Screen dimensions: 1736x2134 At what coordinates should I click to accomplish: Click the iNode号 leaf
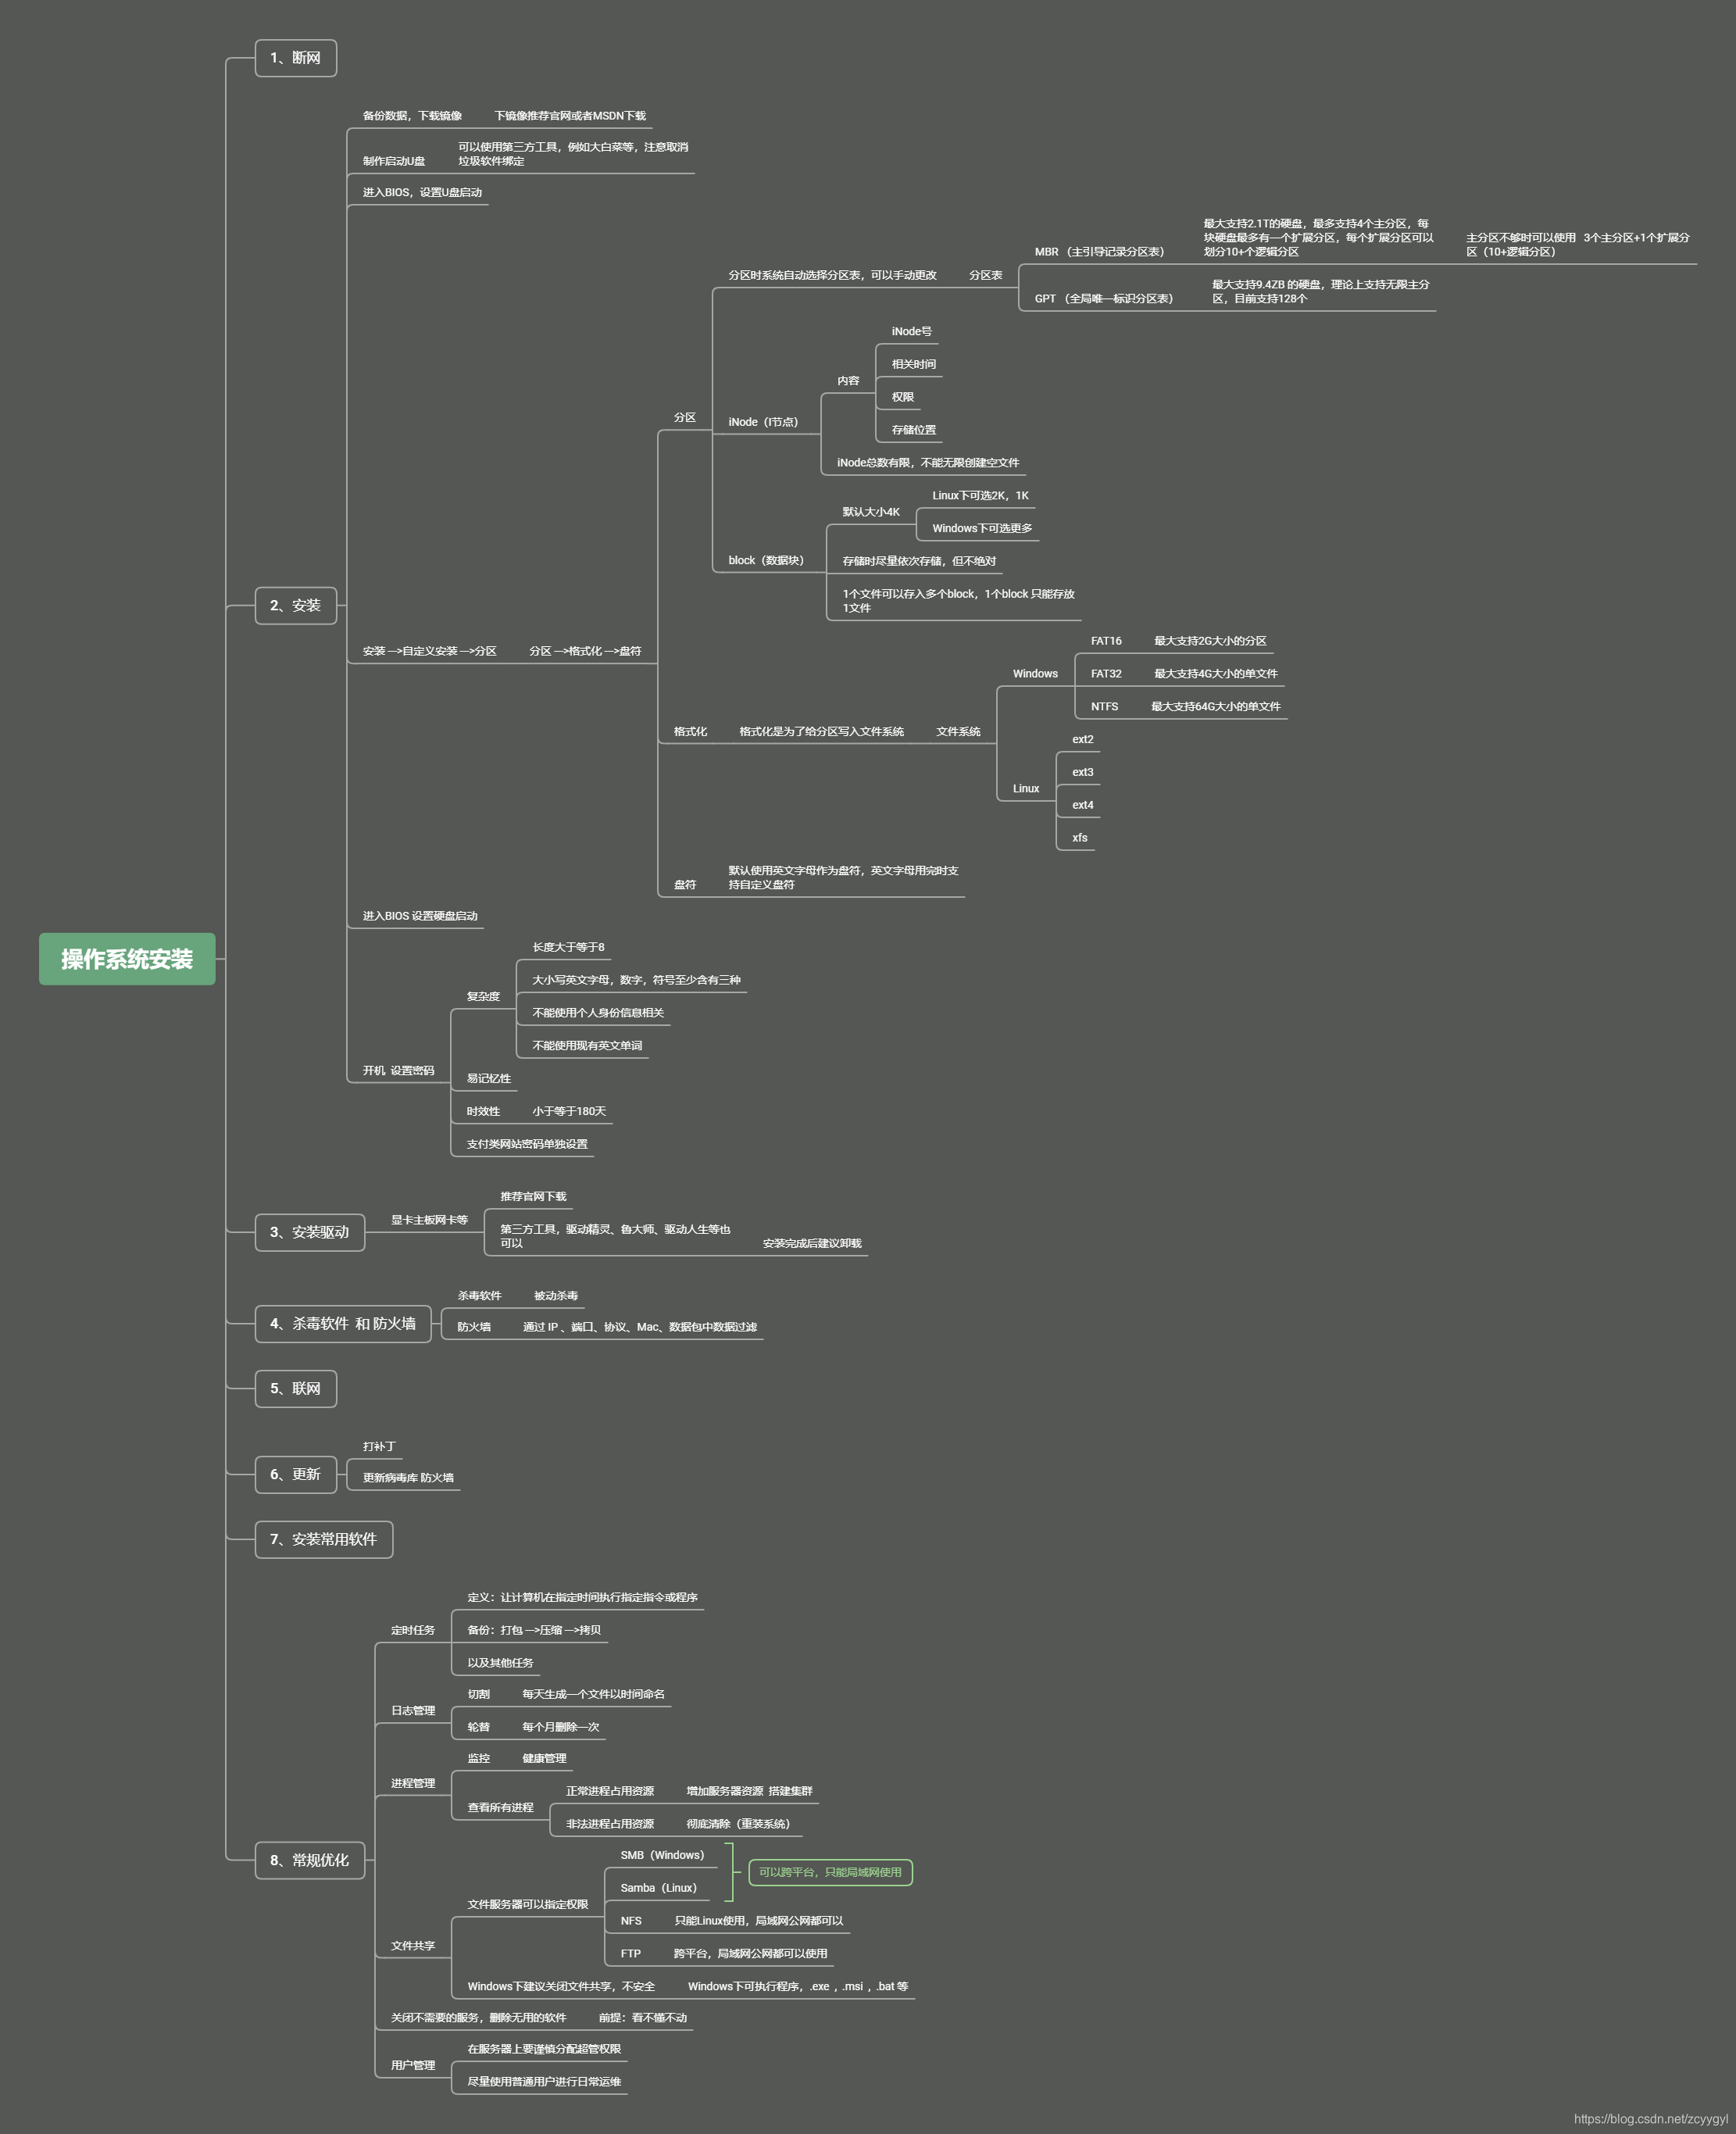911,331
